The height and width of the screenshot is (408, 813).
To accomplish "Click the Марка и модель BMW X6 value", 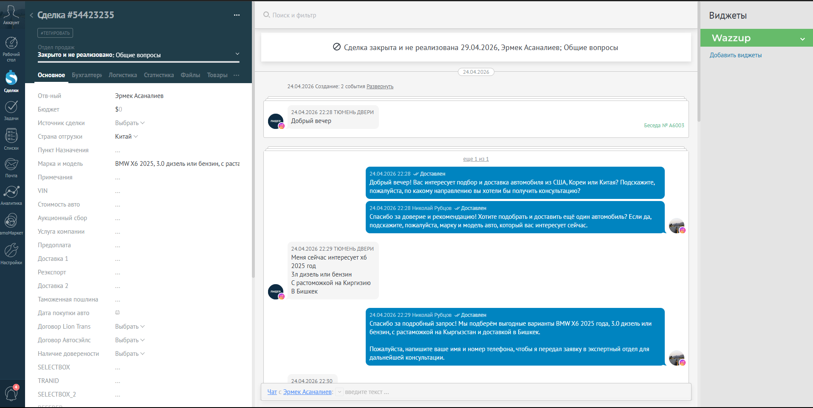I will click(177, 164).
